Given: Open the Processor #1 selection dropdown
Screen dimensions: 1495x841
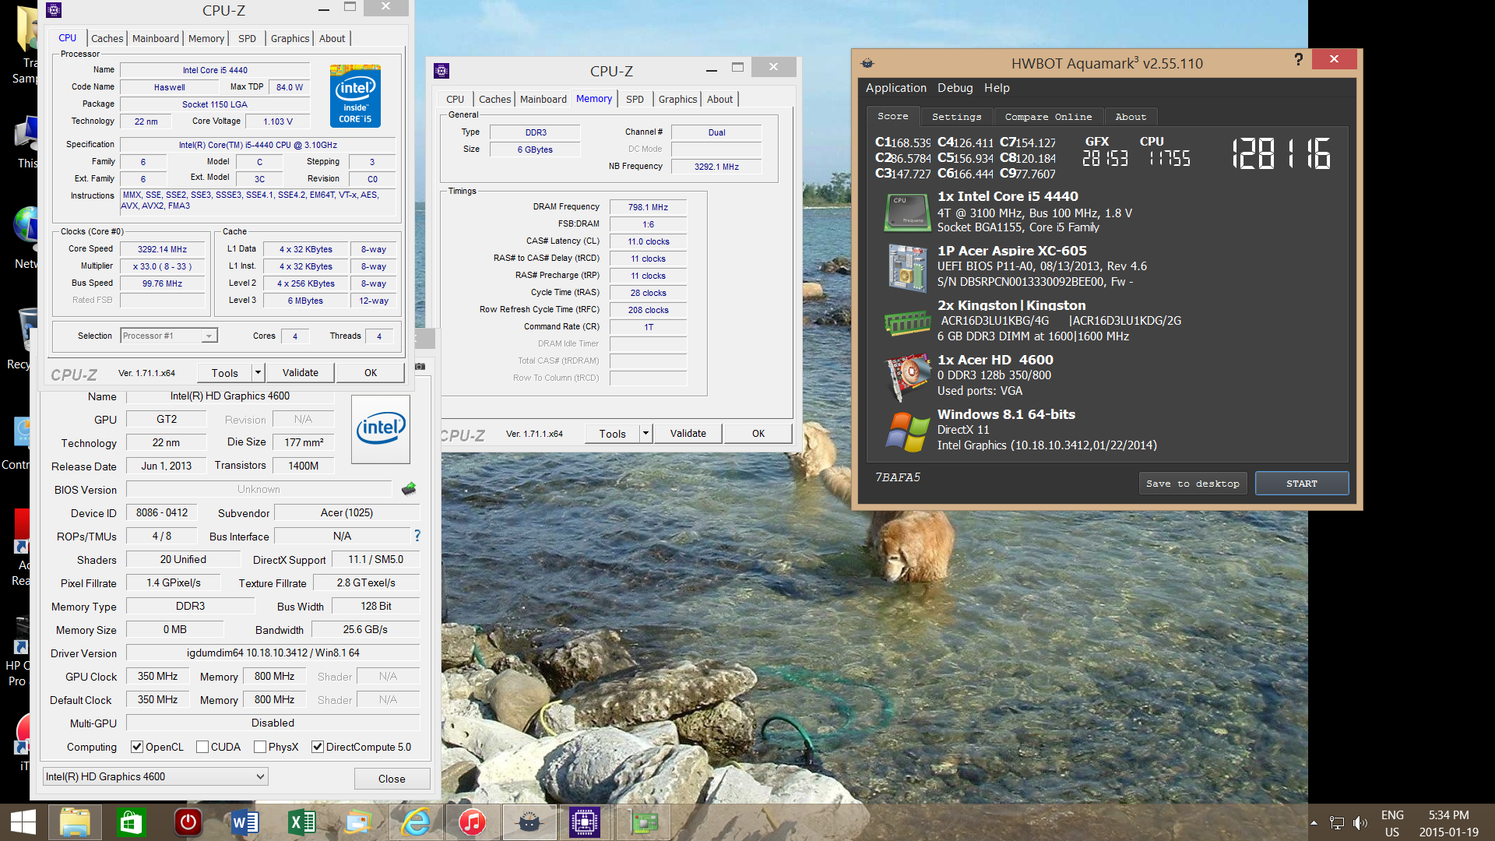Looking at the screenshot, I should (169, 336).
